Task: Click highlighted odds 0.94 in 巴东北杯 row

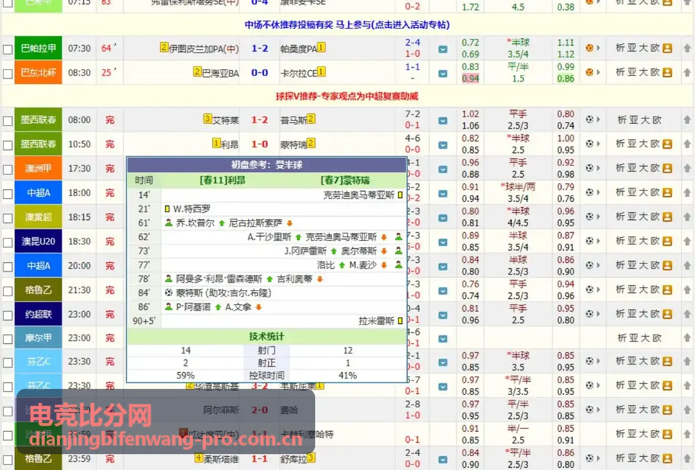Action: [x=470, y=78]
